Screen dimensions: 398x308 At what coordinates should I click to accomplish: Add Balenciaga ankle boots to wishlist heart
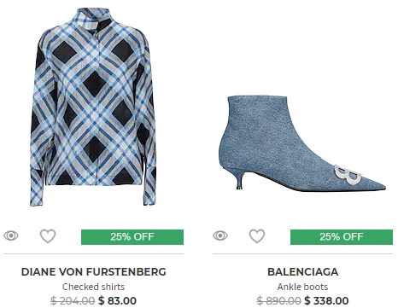tap(257, 236)
